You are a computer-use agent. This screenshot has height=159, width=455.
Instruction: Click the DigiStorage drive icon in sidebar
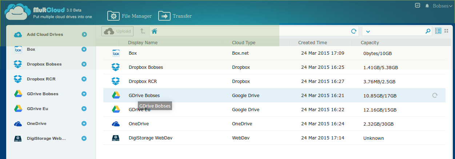[x=18, y=138]
